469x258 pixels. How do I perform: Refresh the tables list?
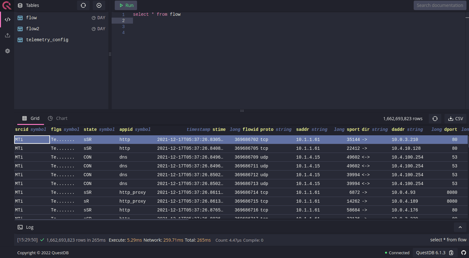(83, 5)
